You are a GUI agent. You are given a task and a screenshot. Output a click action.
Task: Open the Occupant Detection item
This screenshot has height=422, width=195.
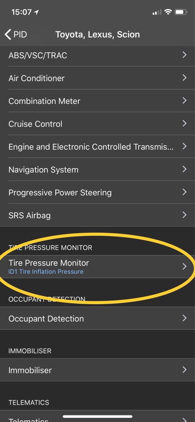[97, 319]
